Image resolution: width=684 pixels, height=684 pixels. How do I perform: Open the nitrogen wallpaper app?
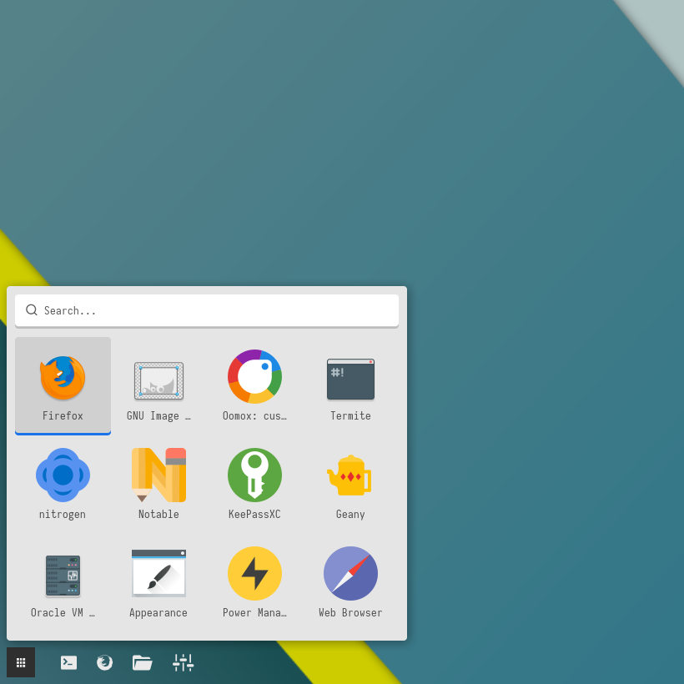point(63,475)
